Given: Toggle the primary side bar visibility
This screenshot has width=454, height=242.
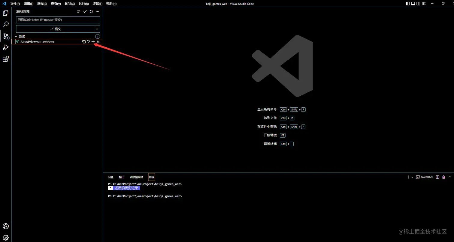Looking at the screenshot, I should coord(408,4).
